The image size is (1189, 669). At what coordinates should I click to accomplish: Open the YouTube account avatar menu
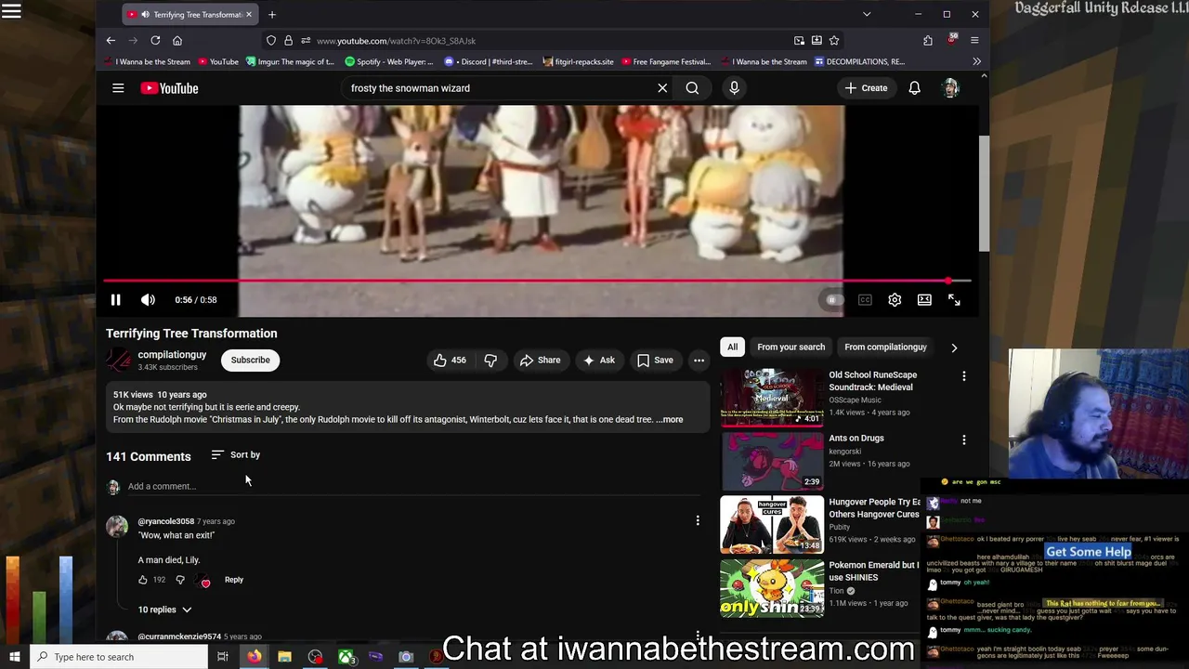tap(950, 88)
